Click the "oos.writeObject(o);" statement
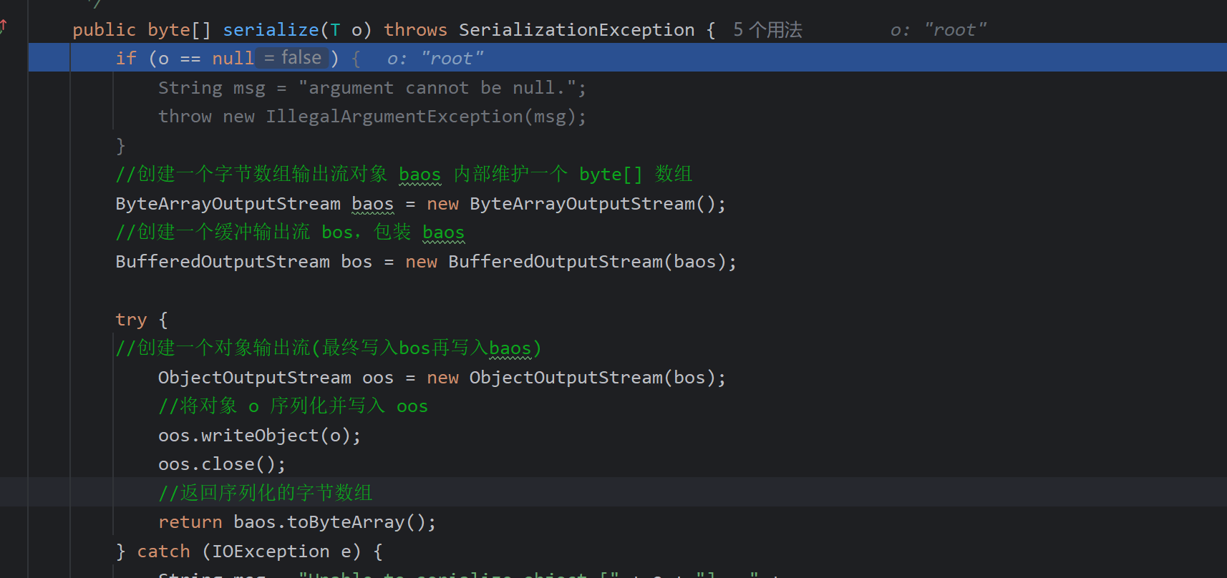 click(260, 436)
